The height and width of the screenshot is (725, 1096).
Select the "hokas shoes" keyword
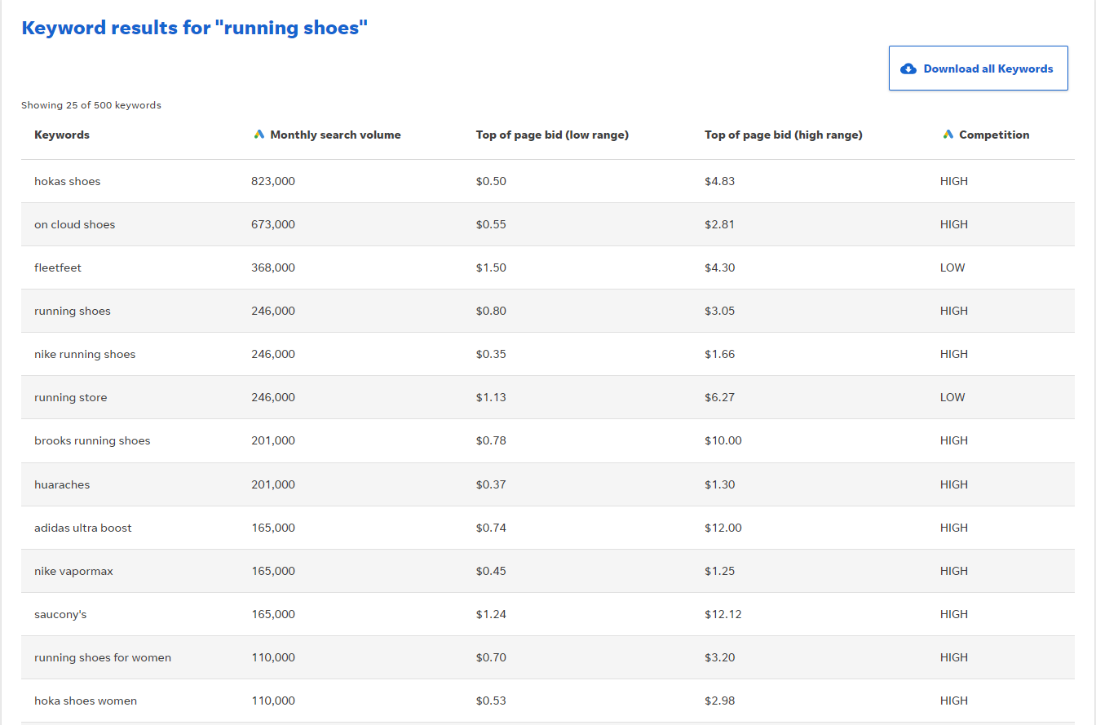pyautogui.click(x=67, y=181)
